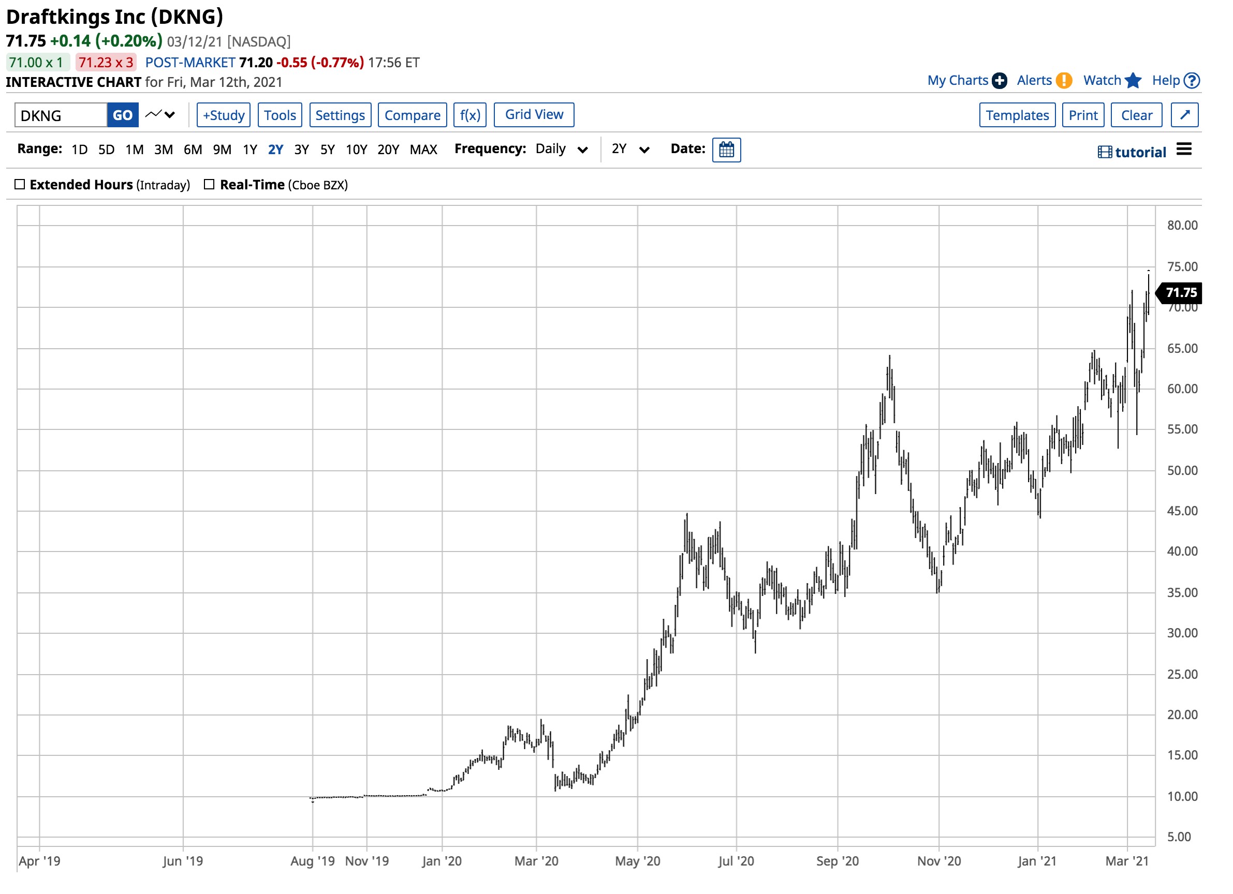Screen dimensions: 1233x894
Task: Select the 2Y range
Action: click(275, 150)
